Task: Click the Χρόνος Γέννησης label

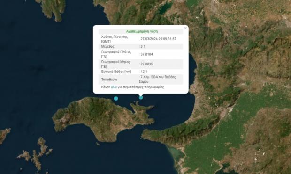Action: [x=115, y=39]
